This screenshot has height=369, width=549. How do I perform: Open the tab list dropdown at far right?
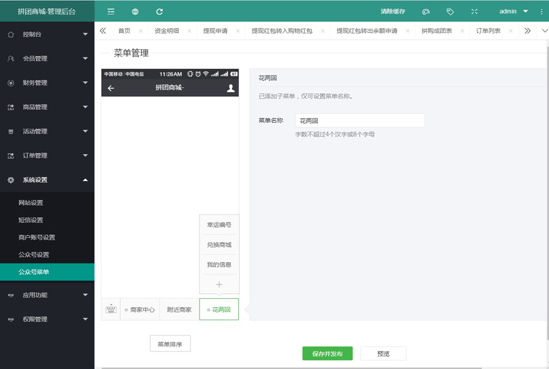point(544,31)
